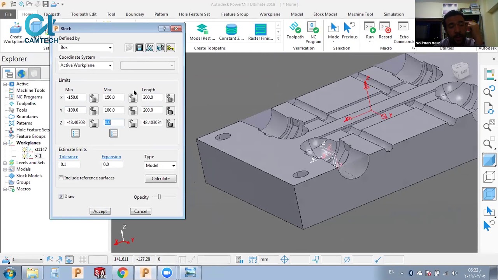Select the Raster Finishing strategy
Viewport: 498px width, 280px height.
click(x=261, y=32)
